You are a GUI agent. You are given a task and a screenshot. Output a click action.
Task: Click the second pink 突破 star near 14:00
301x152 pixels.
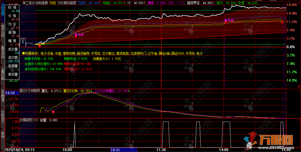click(225, 20)
